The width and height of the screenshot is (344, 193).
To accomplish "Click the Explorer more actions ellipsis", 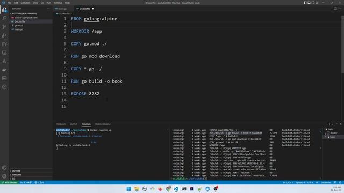I will pos(48,9).
